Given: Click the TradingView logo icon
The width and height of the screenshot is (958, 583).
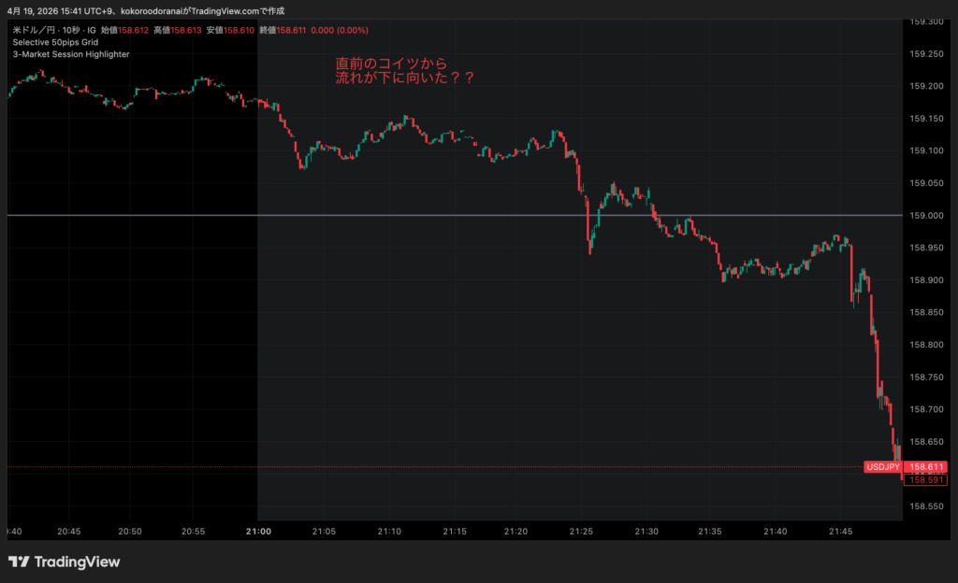Looking at the screenshot, I should point(18,562).
